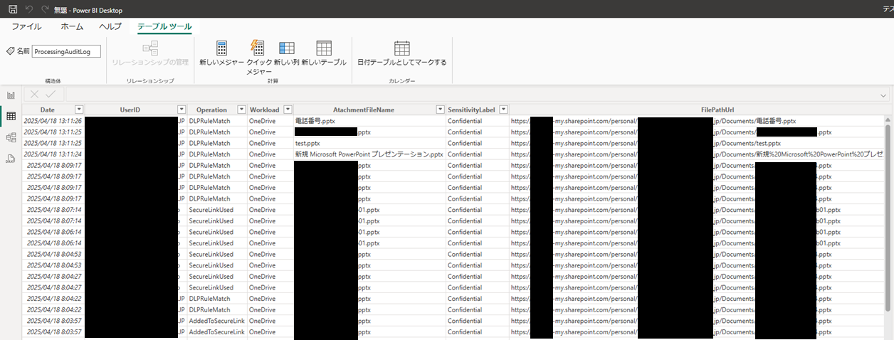Create 新しいテーブル from ribbon
Viewport: 894px width, 340px height.
point(324,54)
